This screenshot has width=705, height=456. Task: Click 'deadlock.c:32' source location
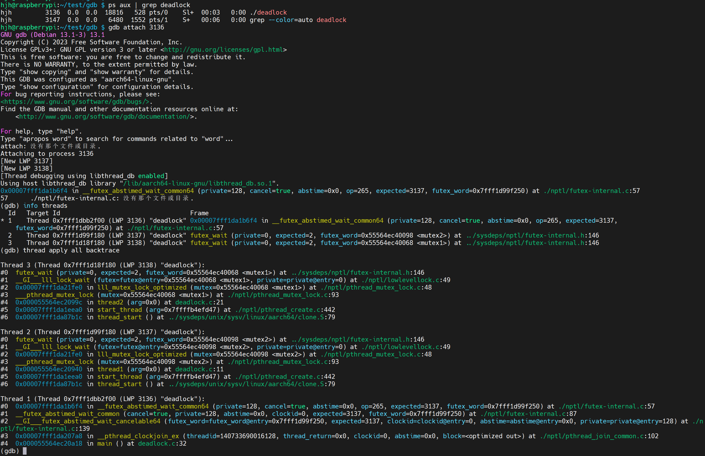click(x=162, y=444)
